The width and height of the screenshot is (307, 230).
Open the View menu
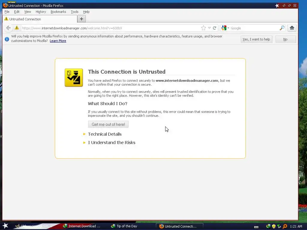[x=28, y=12]
